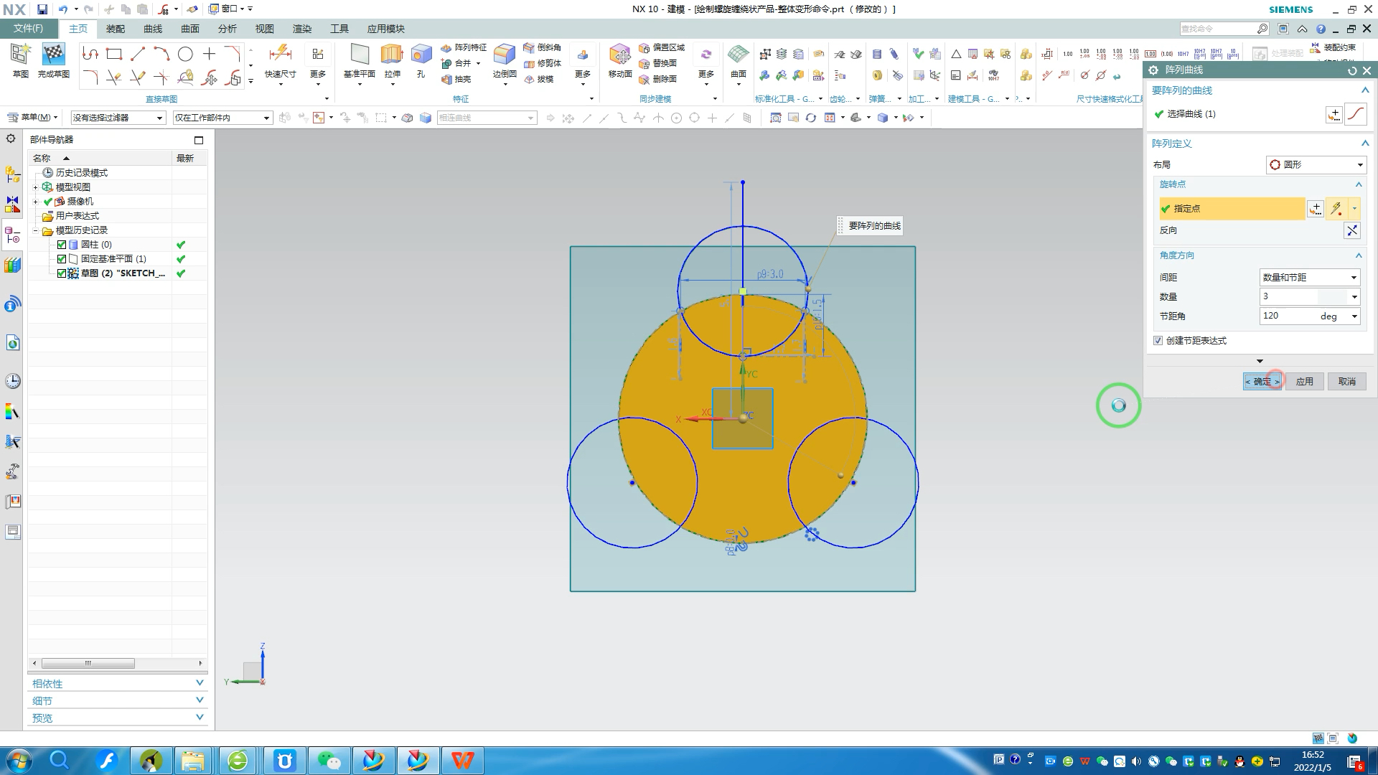Image resolution: width=1378 pixels, height=775 pixels.
Task: Open the layout (布局) 圆形 dropdown
Action: coord(1316,165)
